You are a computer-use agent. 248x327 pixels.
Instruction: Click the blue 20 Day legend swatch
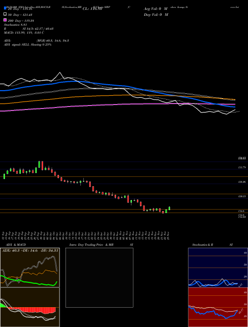tap(5, 8)
